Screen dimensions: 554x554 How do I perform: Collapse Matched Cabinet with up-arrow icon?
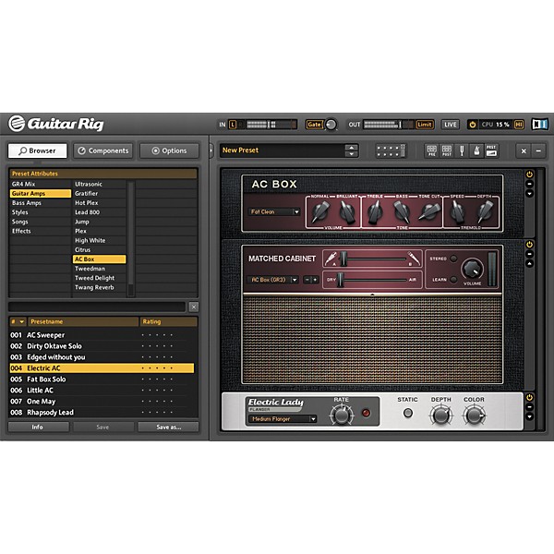click(529, 263)
